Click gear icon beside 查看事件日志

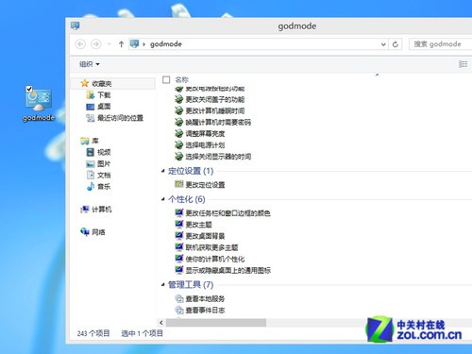point(179,310)
